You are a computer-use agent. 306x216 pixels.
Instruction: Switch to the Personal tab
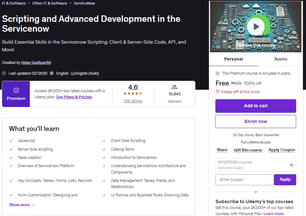233,59
